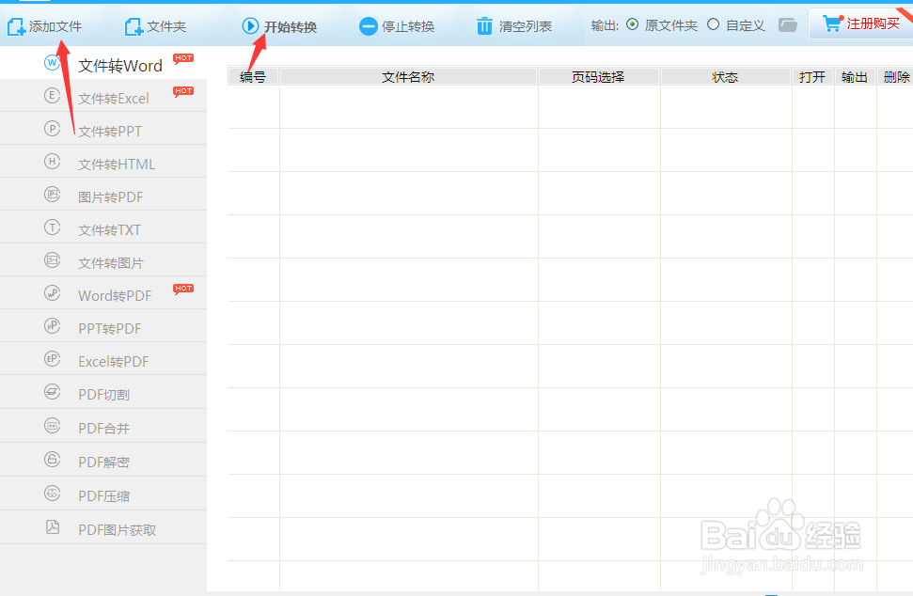913x596 pixels.
Task: Click the 文件转Word circular W icon
Action: click(52, 62)
